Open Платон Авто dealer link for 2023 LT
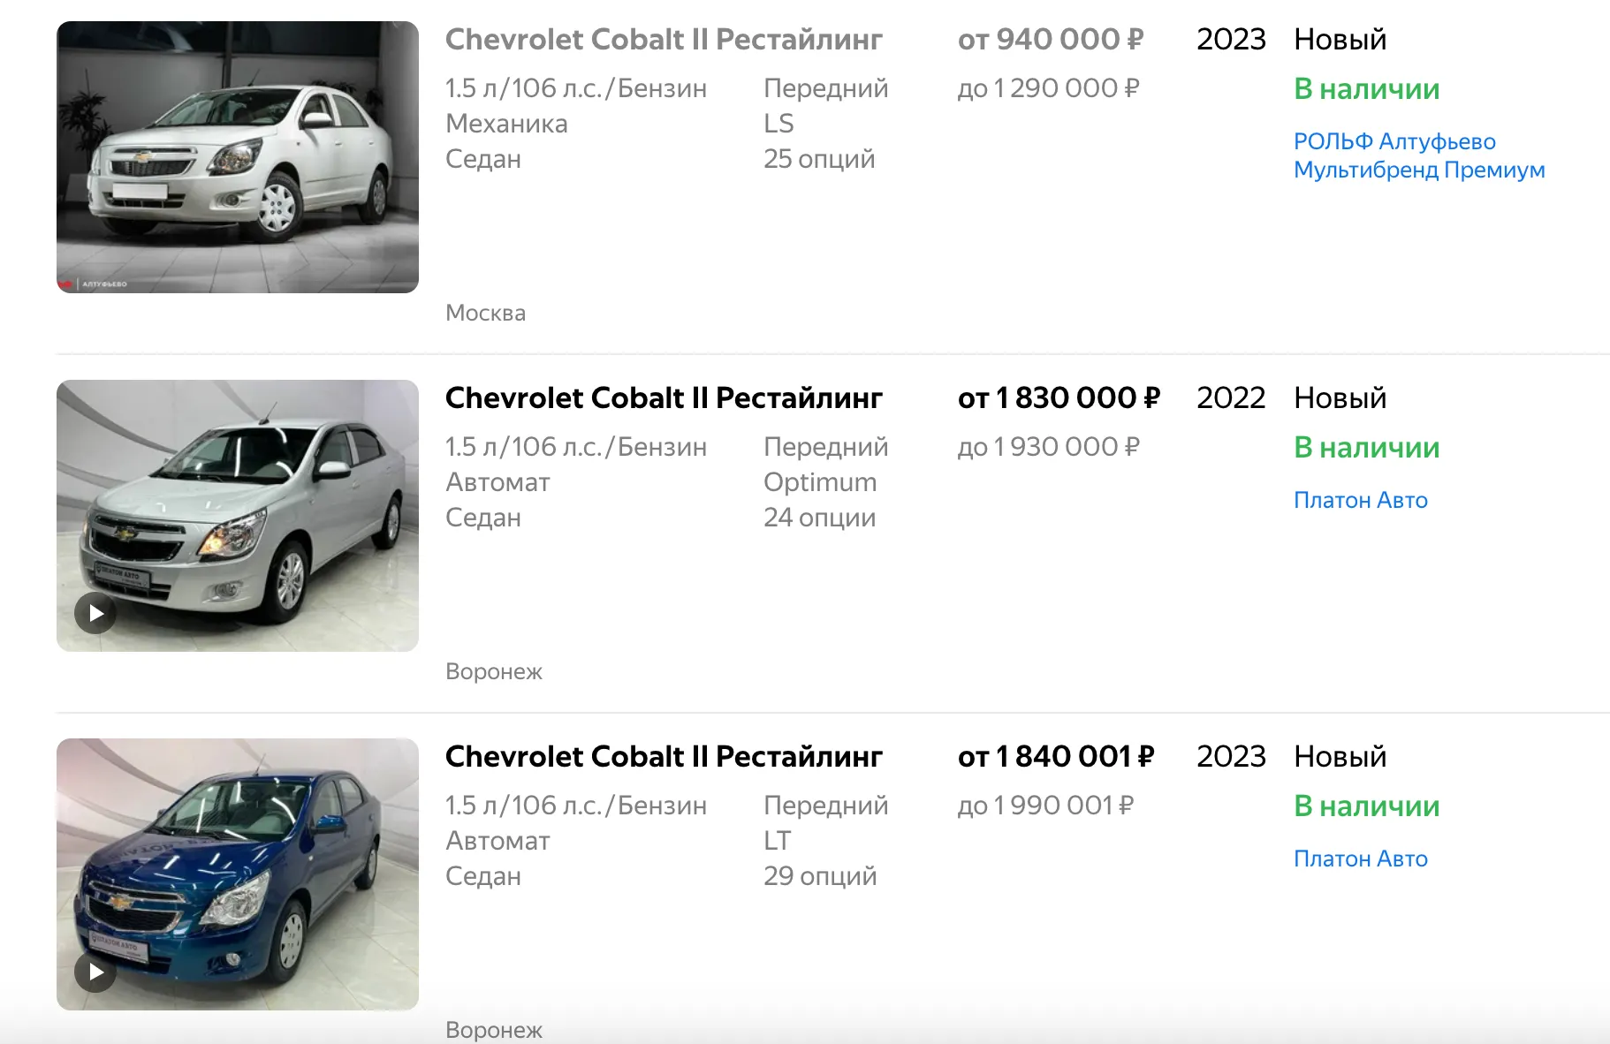This screenshot has width=1610, height=1044. coord(1360,859)
